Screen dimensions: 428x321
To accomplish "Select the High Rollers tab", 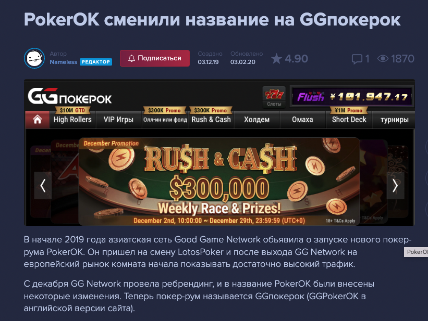I will tap(72, 119).
